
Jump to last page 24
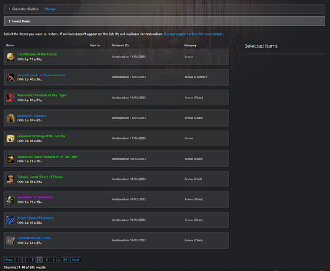pos(65,260)
